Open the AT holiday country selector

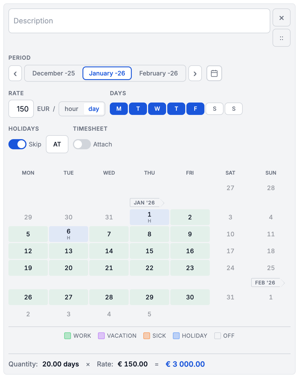click(x=57, y=144)
